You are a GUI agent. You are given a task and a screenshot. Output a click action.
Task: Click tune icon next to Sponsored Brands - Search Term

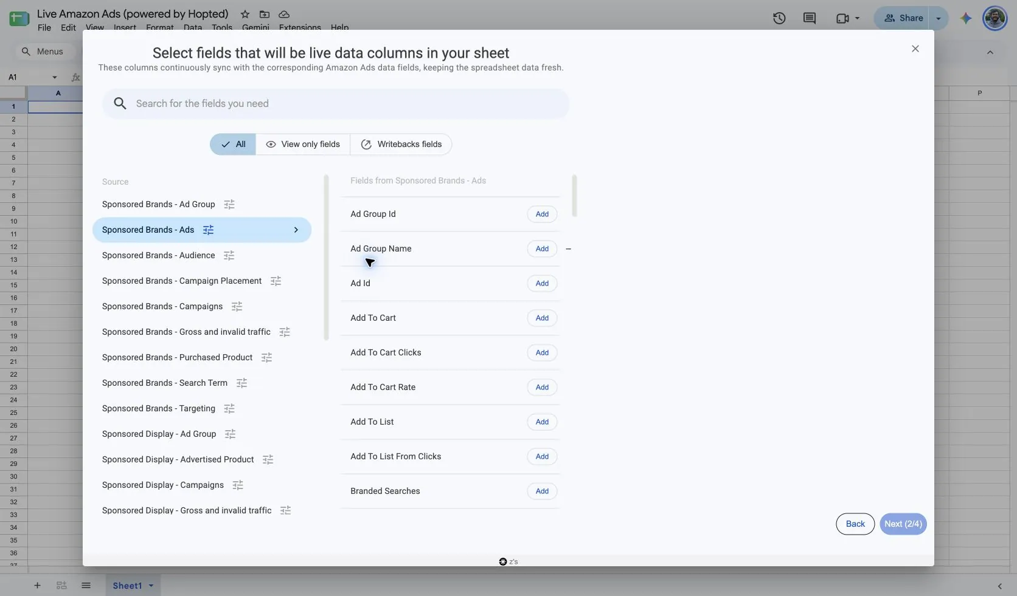[241, 383]
